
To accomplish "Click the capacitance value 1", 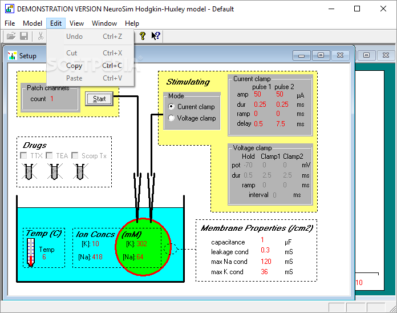I will click(262, 240).
